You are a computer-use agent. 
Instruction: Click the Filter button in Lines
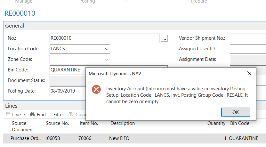(x=59, y=114)
